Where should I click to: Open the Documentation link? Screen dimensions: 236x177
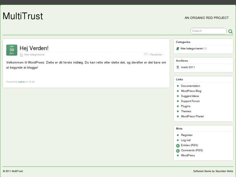click(191, 86)
